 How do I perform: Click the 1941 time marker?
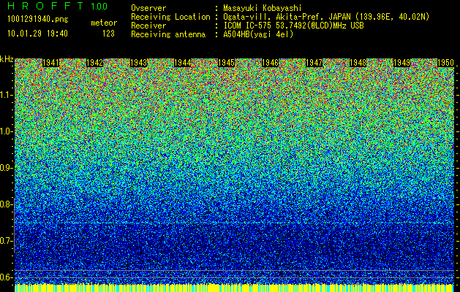coord(50,63)
